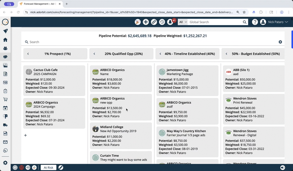Collapse the 20% Qualified Opp column arrow
This screenshot has width=293, height=171.
point(94,54)
